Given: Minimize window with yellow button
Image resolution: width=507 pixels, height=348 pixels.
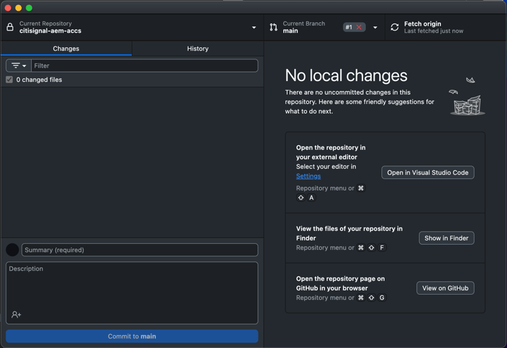Looking at the screenshot, I should coord(18,7).
